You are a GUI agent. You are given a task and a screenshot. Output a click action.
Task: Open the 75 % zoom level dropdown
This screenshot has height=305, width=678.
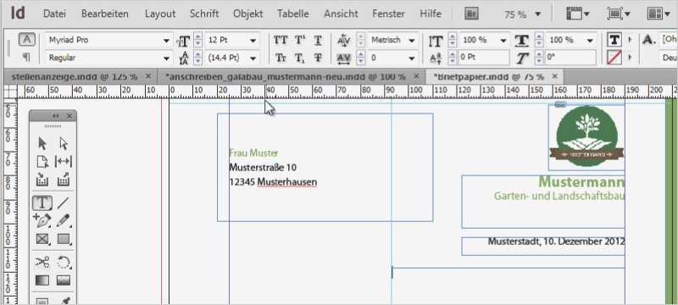[x=537, y=14]
